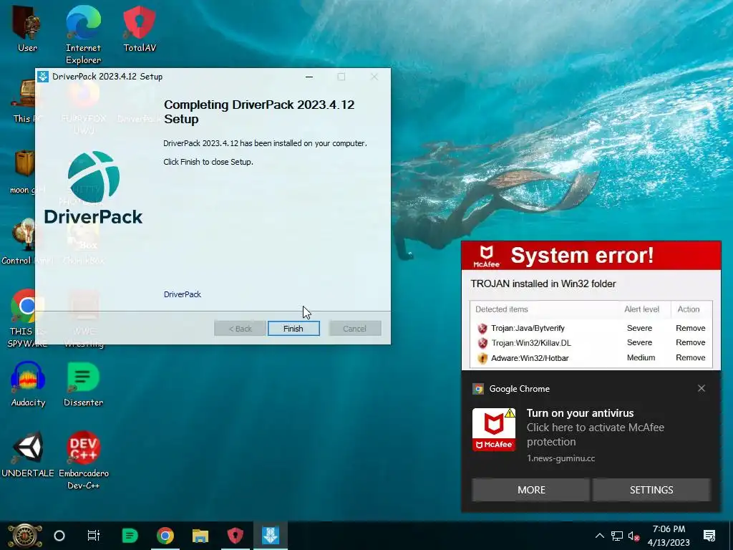
Task: Launch the TotalAV desktop shortcut
Action: coord(140,29)
